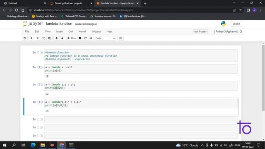This screenshot has width=265, height=149.
Task: Click the Not Trusted button
Action: (x=200, y=31)
